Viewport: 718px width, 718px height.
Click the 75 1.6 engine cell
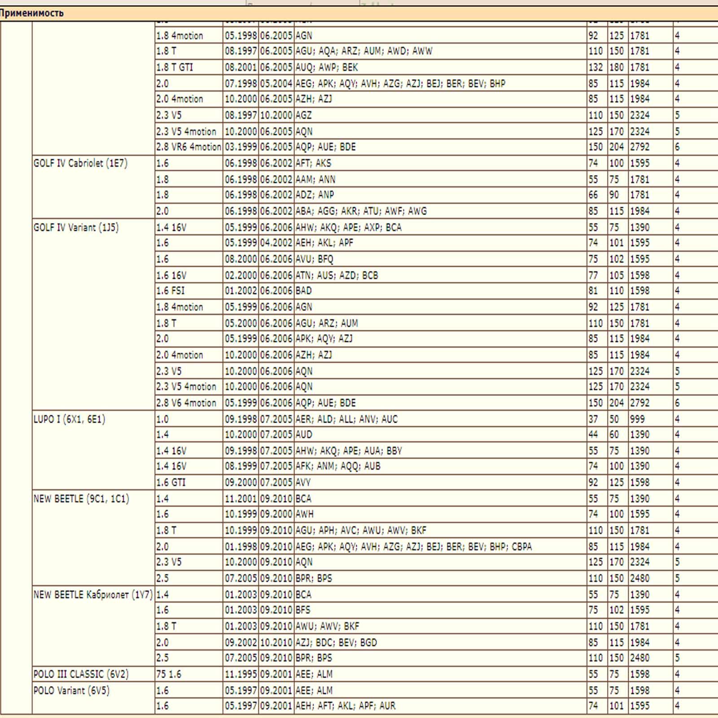169,674
